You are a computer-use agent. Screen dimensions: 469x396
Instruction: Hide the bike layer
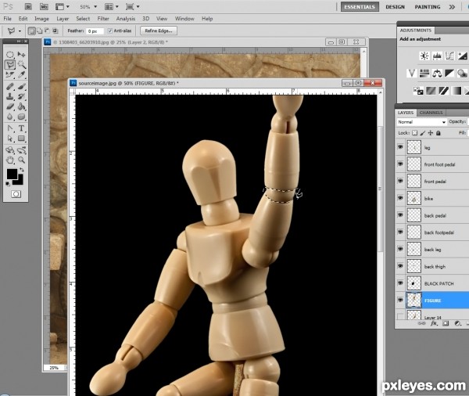[x=400, y=198]
